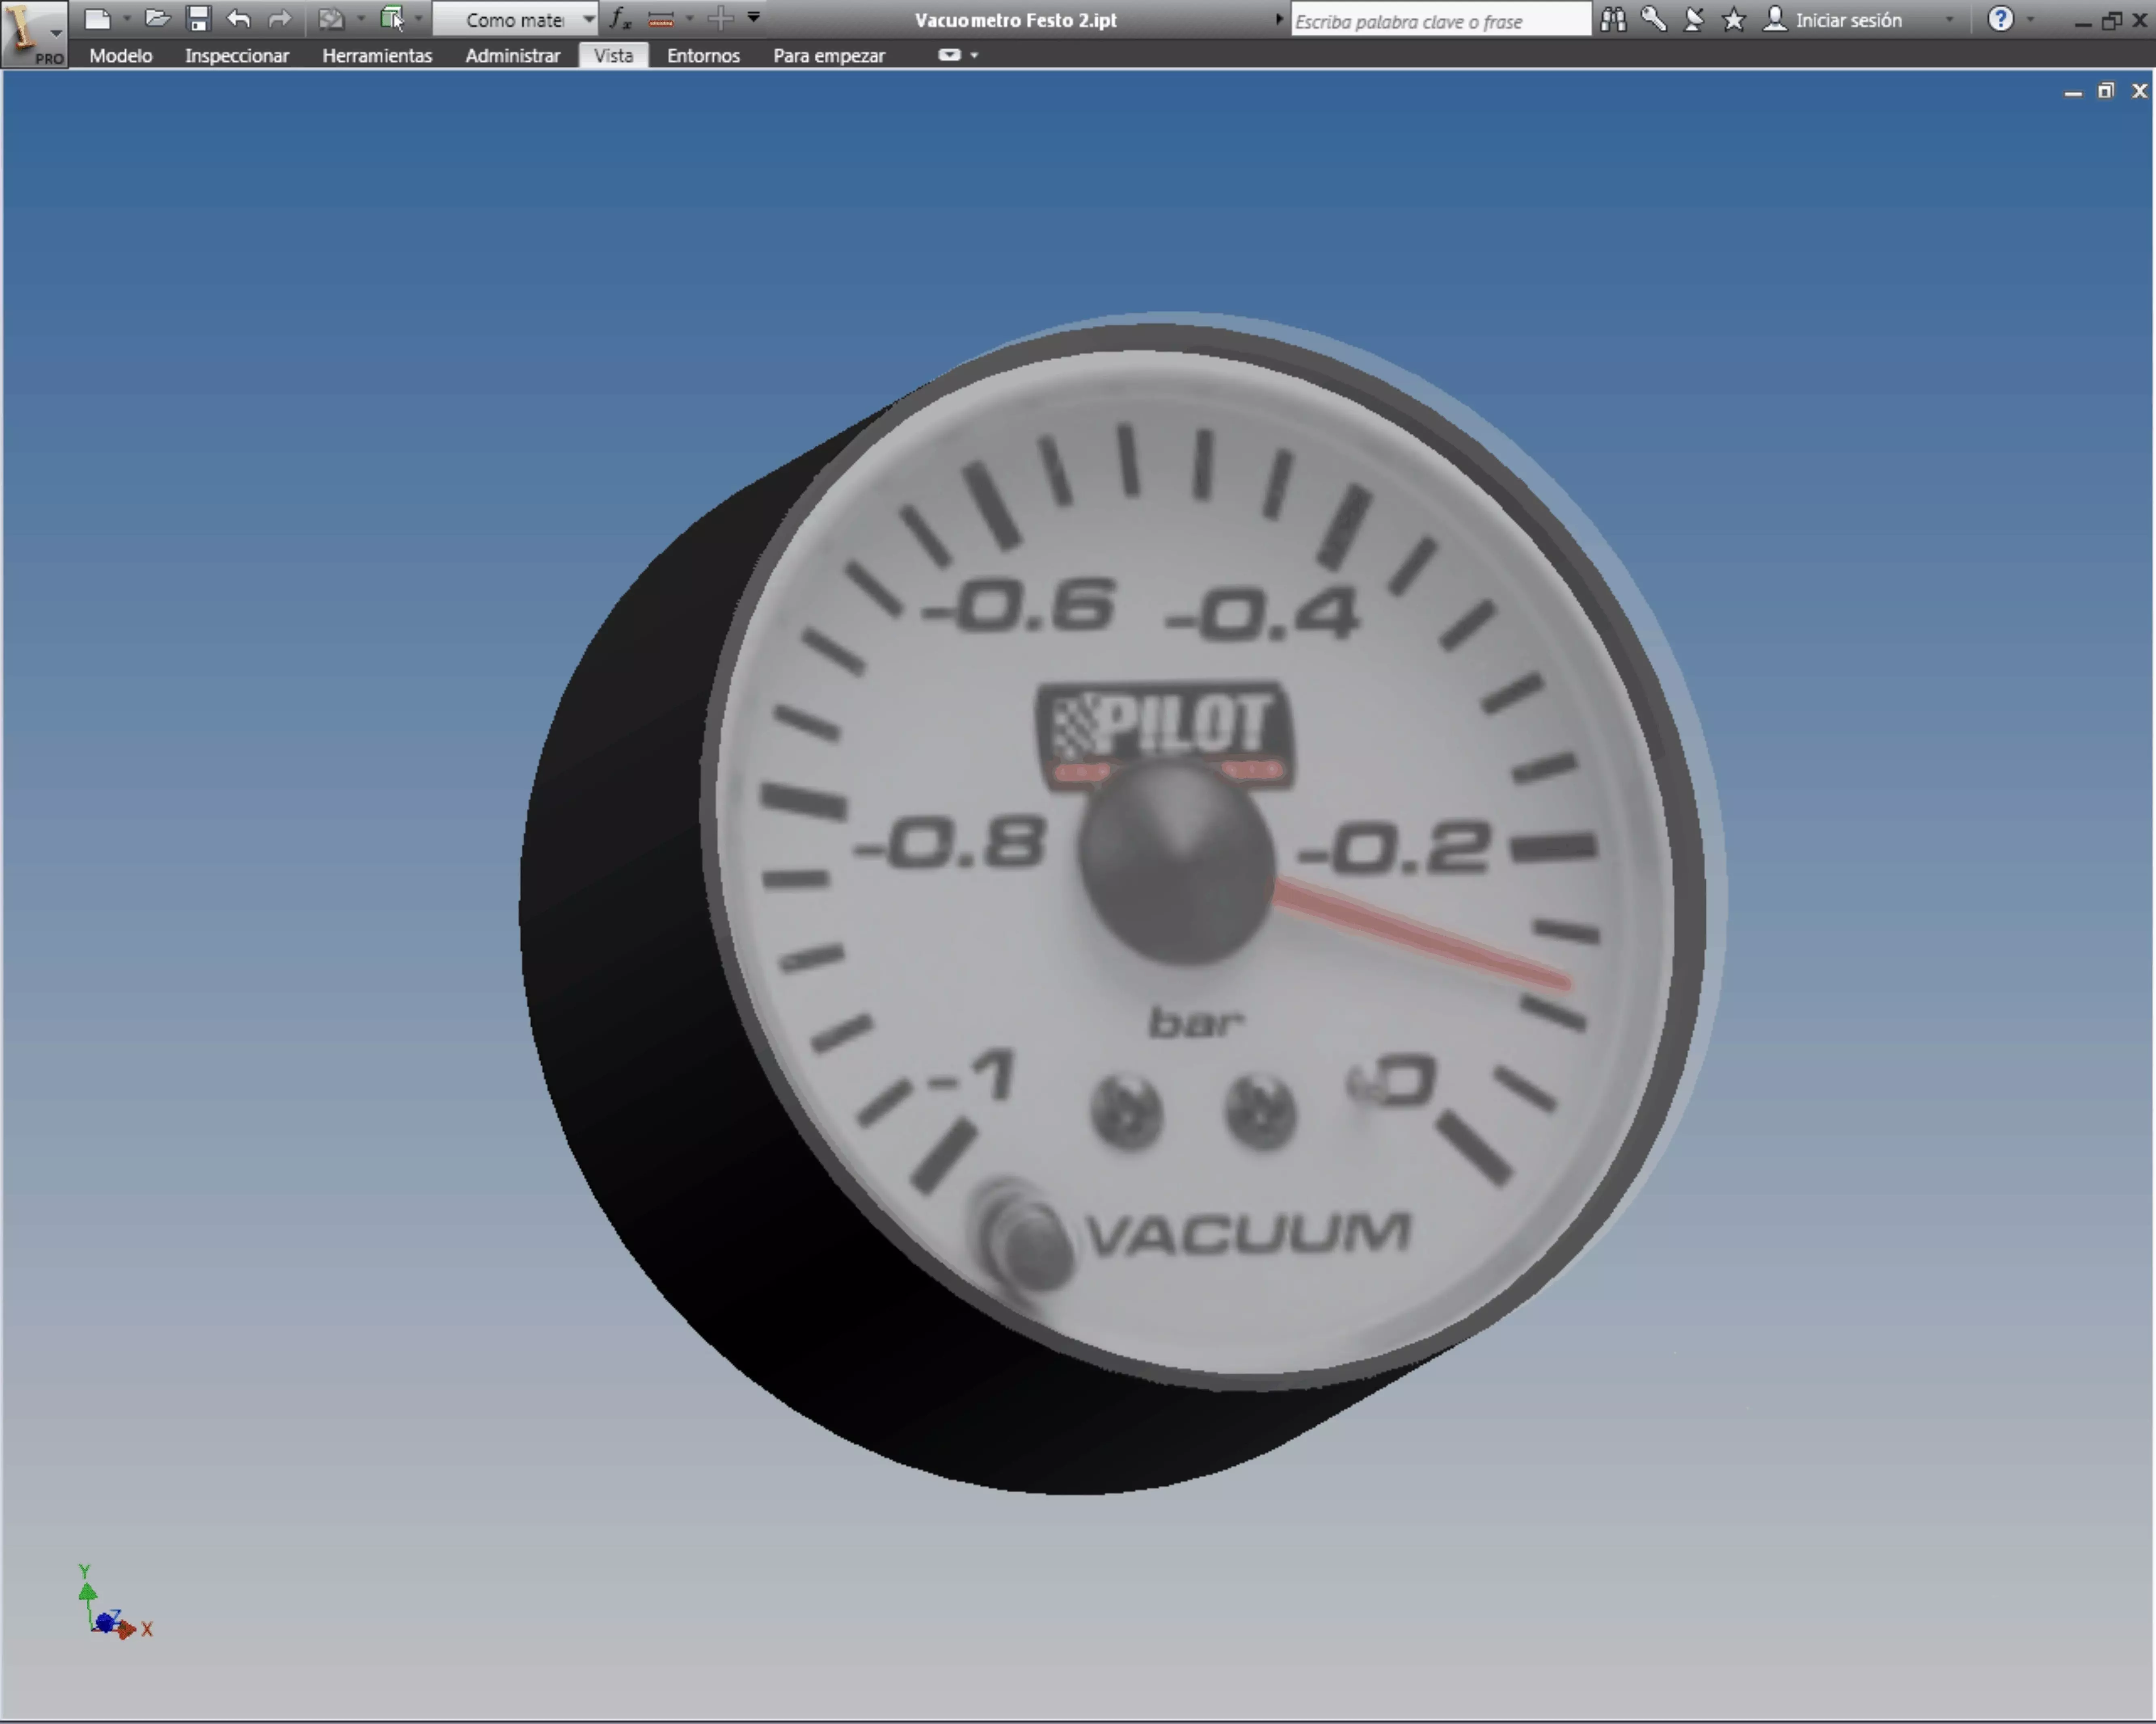Switch to the Modelo ribbon tab
2156x1724 pixels.
121,56
